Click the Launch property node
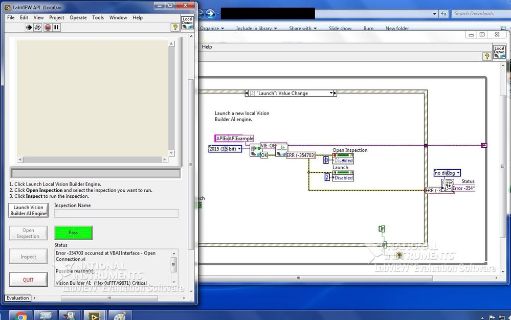Screen dimensions: 511x320 (343, 176)
